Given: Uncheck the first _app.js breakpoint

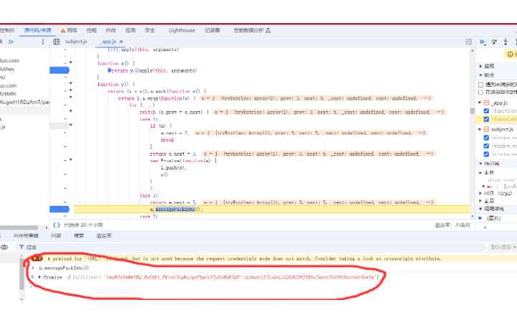Looking at the screenshot, I should pyautogui.click(x=486, y=111).
